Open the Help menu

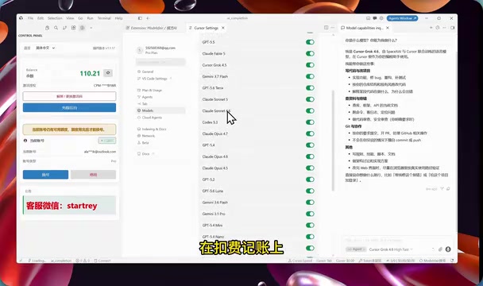(118, 18)
